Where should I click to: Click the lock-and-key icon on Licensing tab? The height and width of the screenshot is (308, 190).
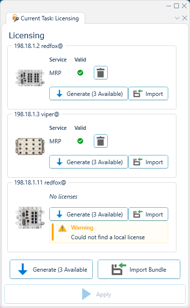click(15, 18)
